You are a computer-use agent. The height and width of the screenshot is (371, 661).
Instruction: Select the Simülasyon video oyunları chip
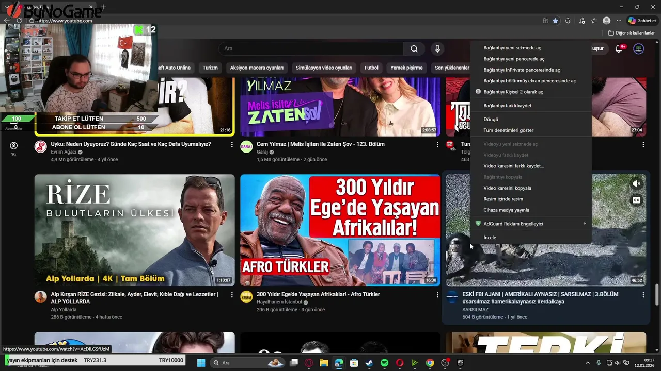[324, 68]
